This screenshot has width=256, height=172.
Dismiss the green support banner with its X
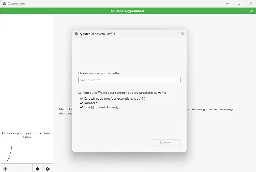pyautogui.click(x=251, y=11)
